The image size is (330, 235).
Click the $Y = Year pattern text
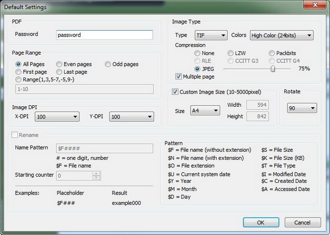click(x=180, y=181)
